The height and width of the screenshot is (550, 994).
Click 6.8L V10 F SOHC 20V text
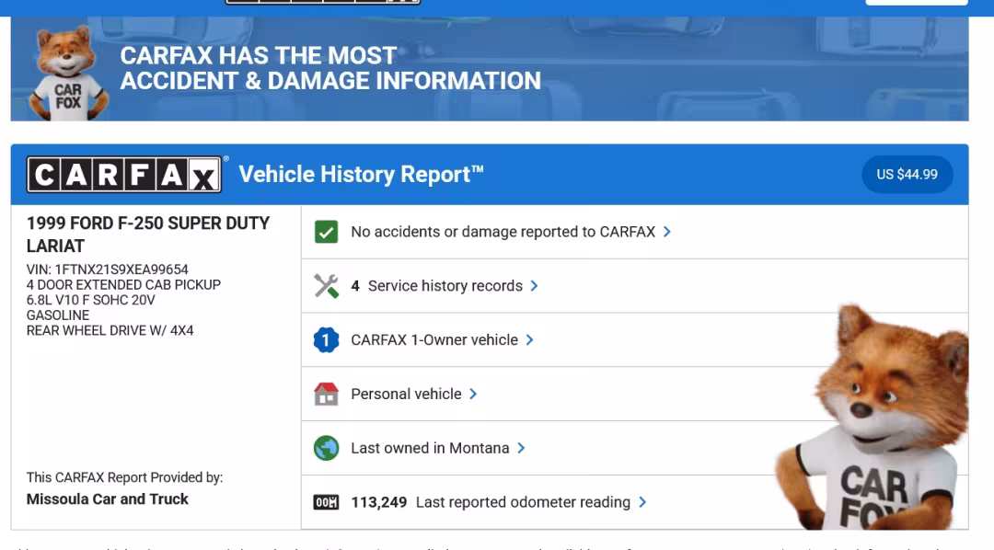[90, 301]
